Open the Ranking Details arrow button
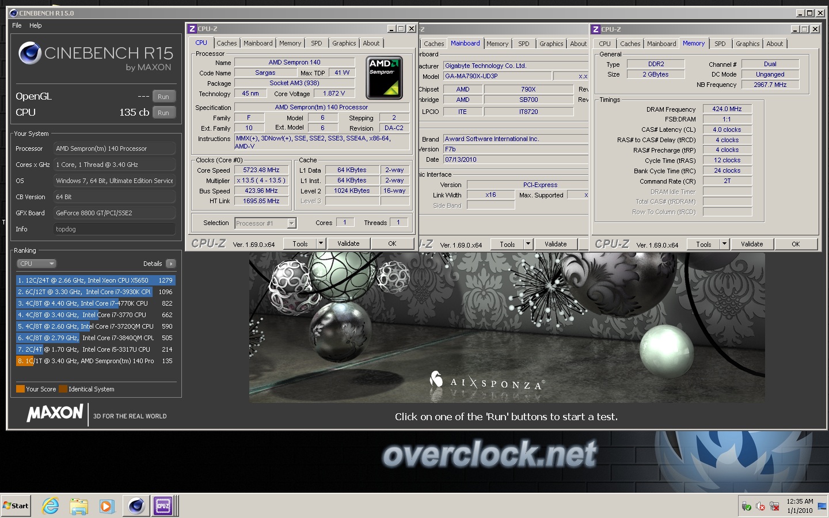 pyautogui.click(x=170, y=264)
